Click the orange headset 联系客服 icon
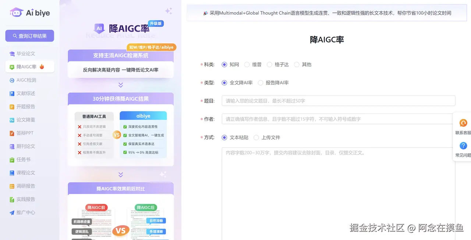 coord(464,123)
